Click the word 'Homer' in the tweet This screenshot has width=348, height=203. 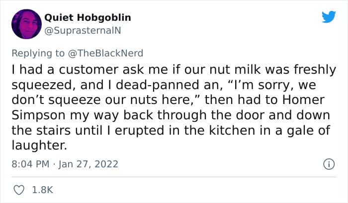[x=303, y=100]
